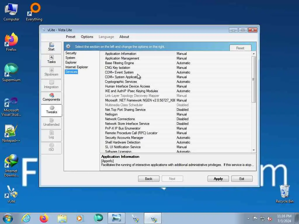
Task: Click the Back button
Action: [x=149, y=179]
